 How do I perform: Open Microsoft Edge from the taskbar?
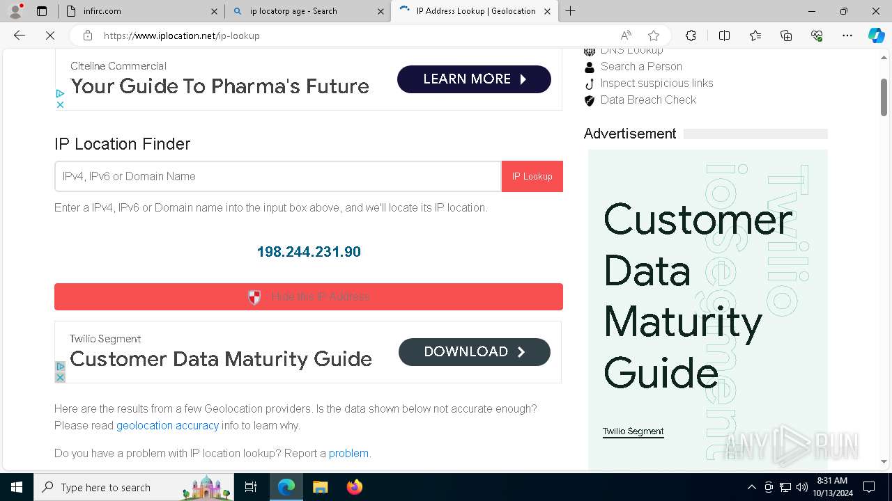pos(286,487)
